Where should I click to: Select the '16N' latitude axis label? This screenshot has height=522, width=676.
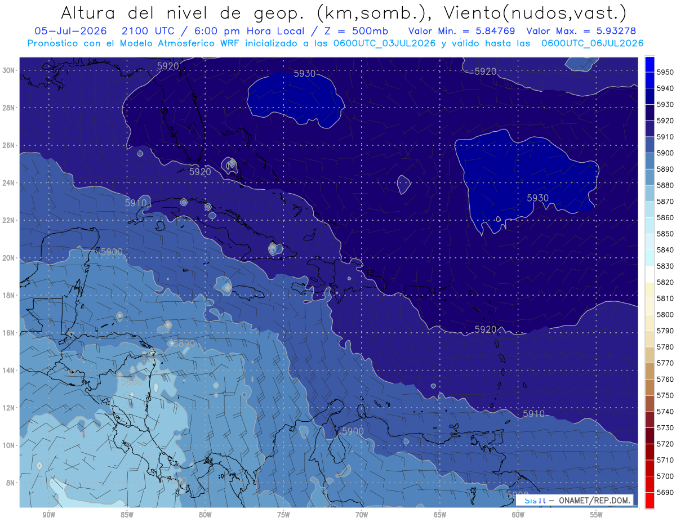click(8, 333)
